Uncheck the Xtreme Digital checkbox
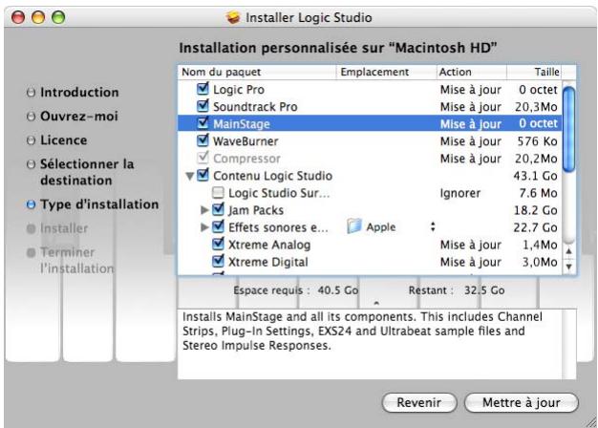Viewport: 598px width, 428px height. 218,261
